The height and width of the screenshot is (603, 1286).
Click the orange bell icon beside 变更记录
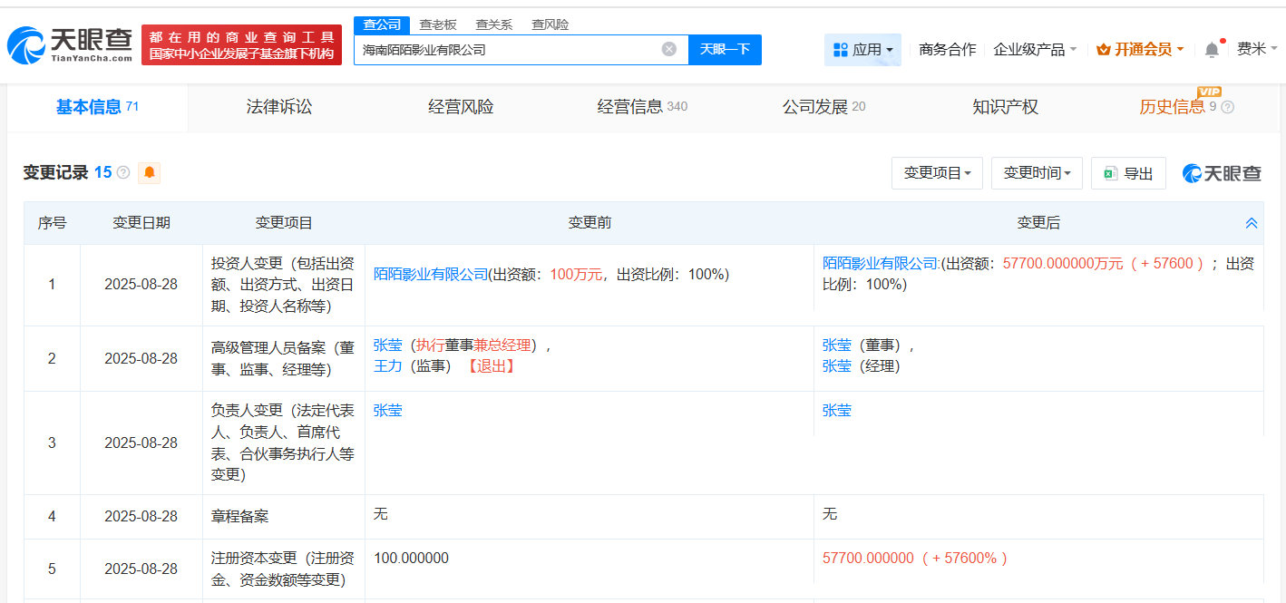149,172
